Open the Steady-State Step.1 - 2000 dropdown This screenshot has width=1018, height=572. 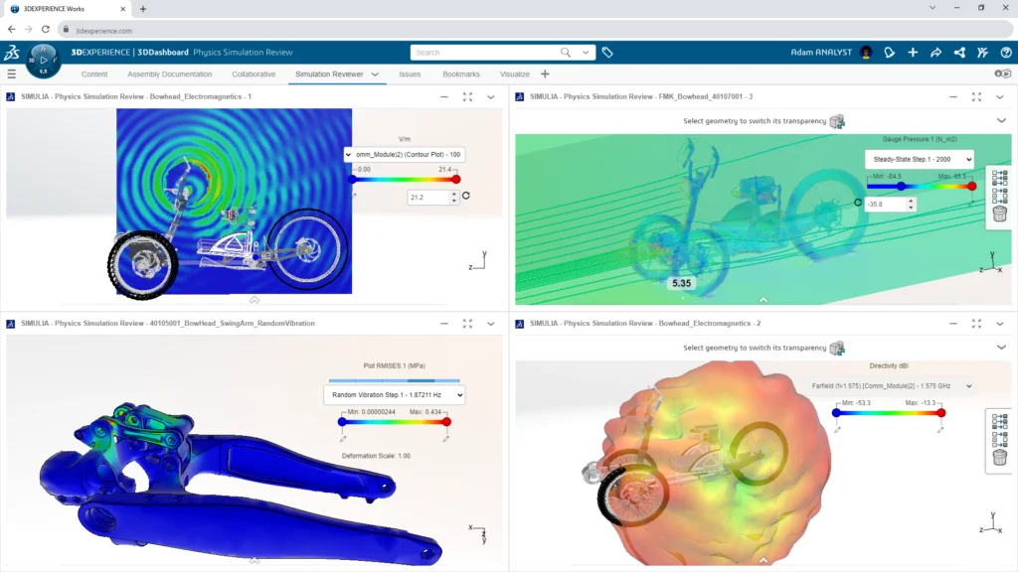pyautogui.click(x=920, y=160)
